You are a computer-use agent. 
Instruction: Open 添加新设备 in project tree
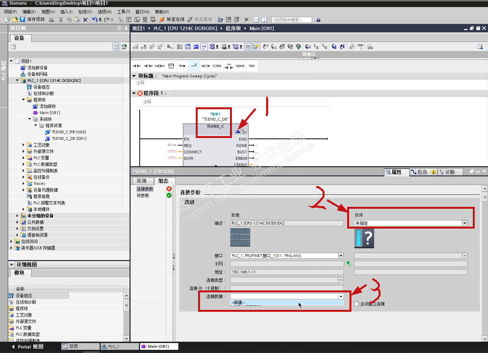[x=37, y=68]
